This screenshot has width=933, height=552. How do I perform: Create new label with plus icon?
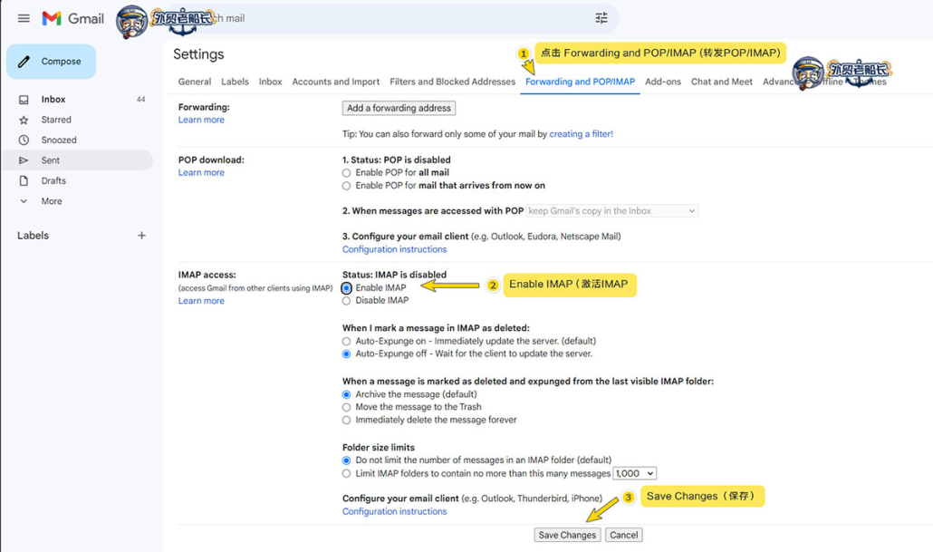(141, 235)
